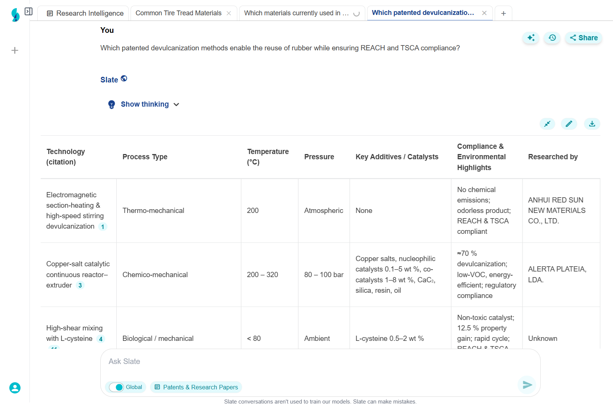The width and height of the screenshot is (613, 408).
Task: Send the message arrow button
Action: pos(527,385)
